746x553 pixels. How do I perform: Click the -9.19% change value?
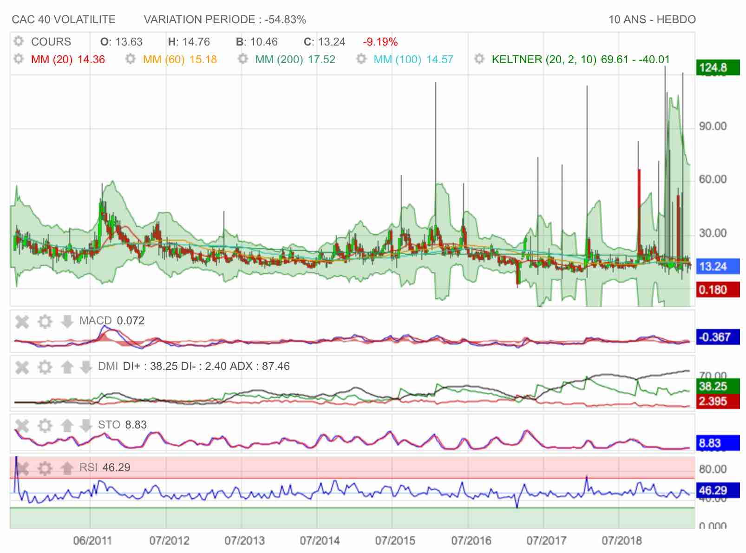(380, 42)
